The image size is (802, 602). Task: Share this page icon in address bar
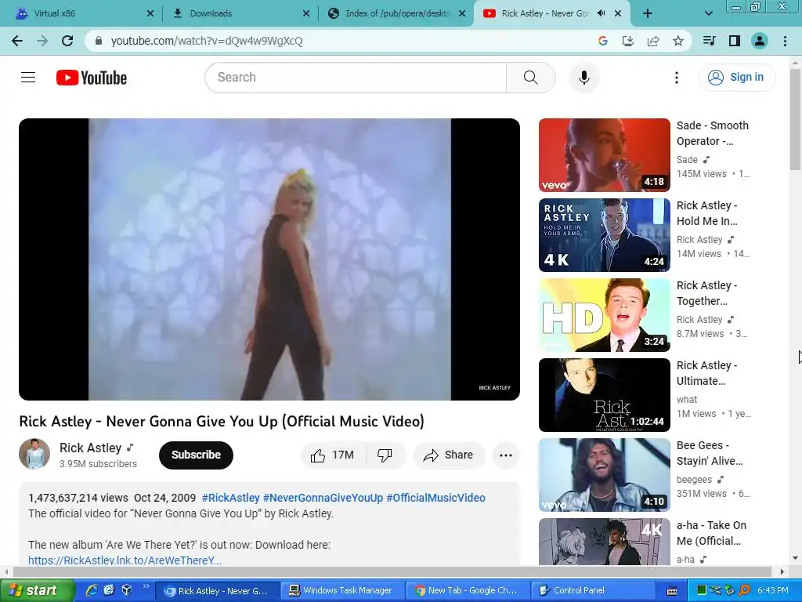click(x=652, y=41)
